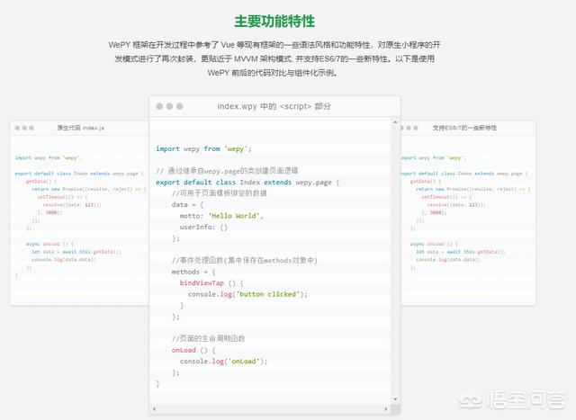576x420 pixels.
Task: Select the 原生代码 index.js panel title
Action: pos(80,129)
